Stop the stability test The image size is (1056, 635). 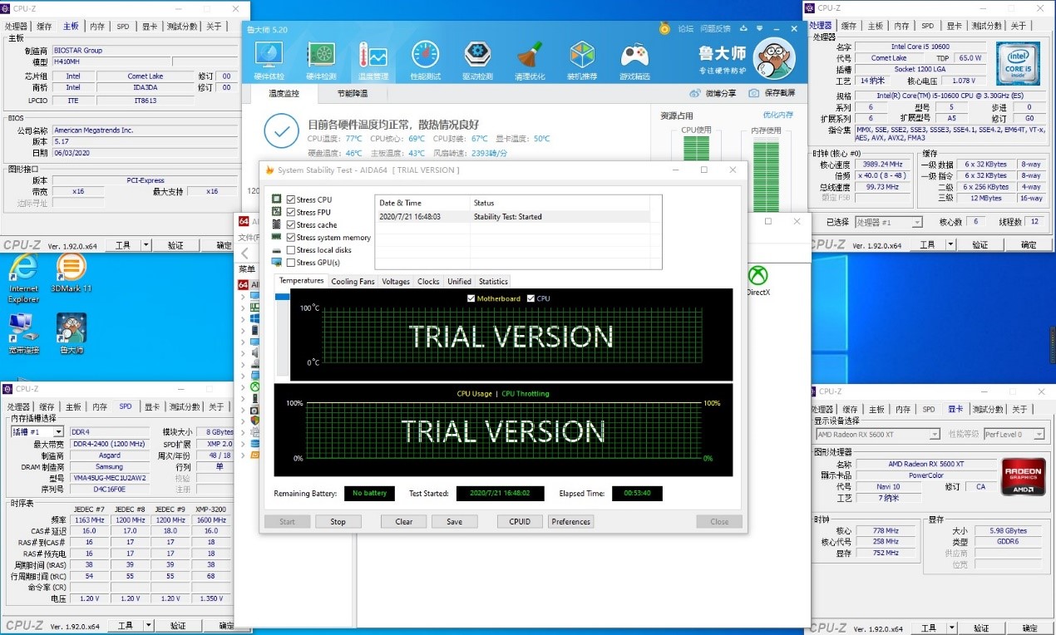(x=338, y=522)
